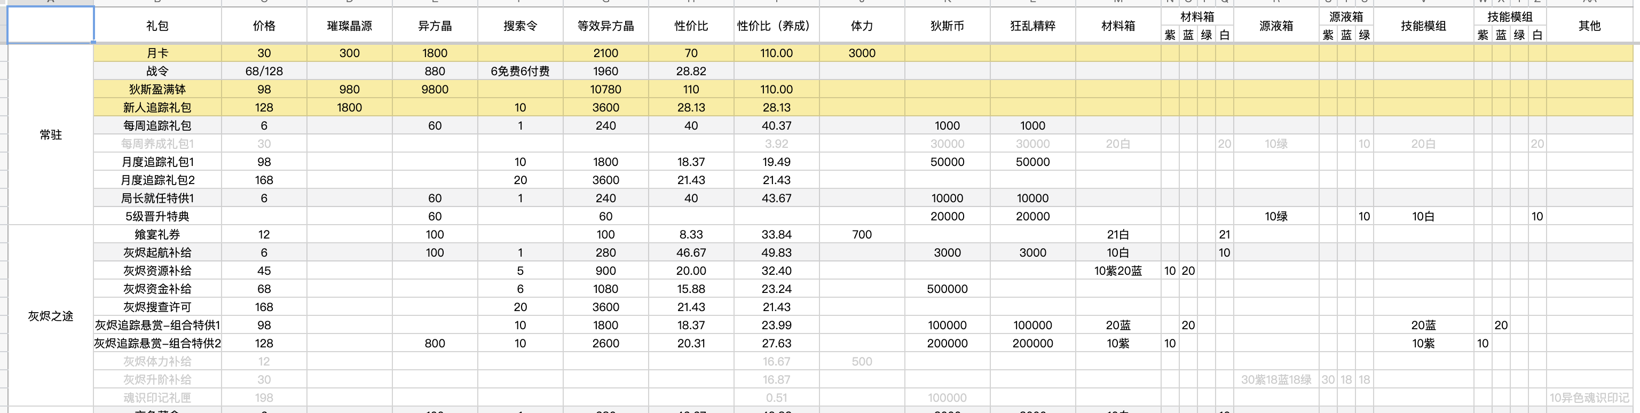Select the empty highlighted top-left cell
The image size is (1640, 413).
tap(51, 26)
